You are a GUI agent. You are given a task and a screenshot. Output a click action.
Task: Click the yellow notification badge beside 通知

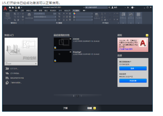147,35
